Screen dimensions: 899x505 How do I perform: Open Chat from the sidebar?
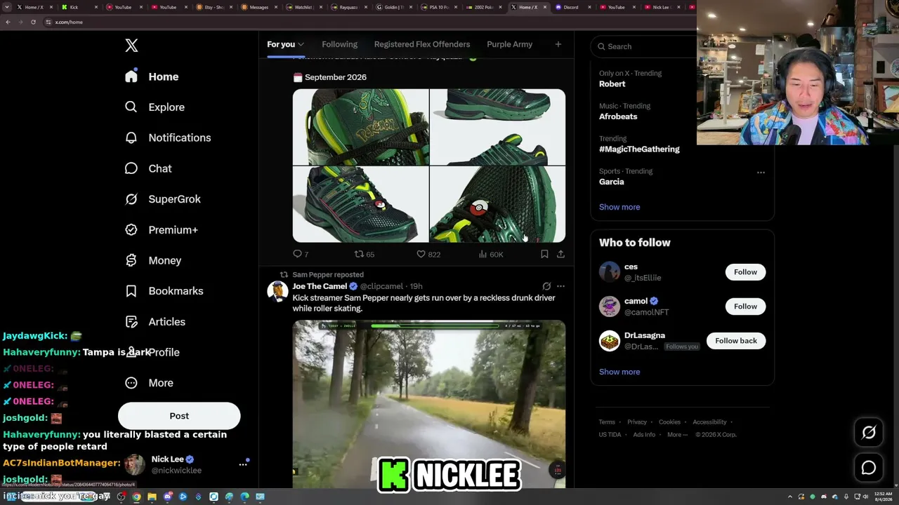pos(148,168)
